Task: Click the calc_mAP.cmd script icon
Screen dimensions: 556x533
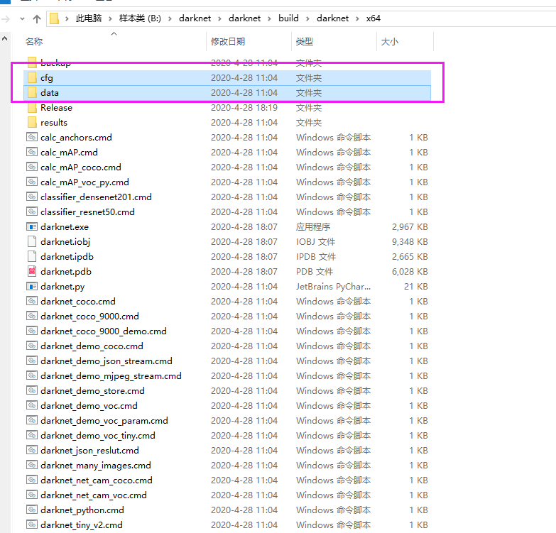Action: [32, 152]
